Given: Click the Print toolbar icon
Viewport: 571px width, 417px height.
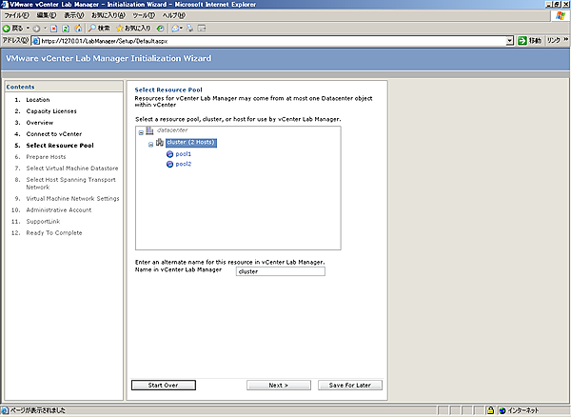Looking at the screenshot, I should (189, 29).
